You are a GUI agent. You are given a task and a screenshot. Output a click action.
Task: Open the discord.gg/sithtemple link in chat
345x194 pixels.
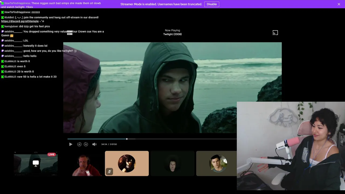[20, 21]
